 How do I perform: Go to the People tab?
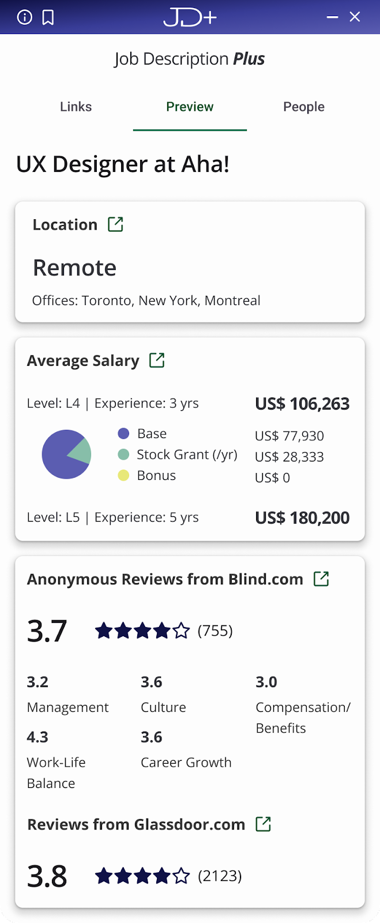[x=304, y=107]
